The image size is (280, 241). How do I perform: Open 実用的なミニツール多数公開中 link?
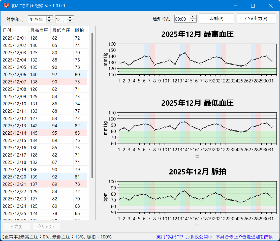coord(184,237)
